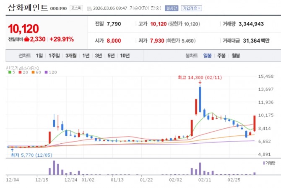The height and width of the screenshot is (188, 281).
Task: Click the 8,414 price axis label
Action: 264,128
